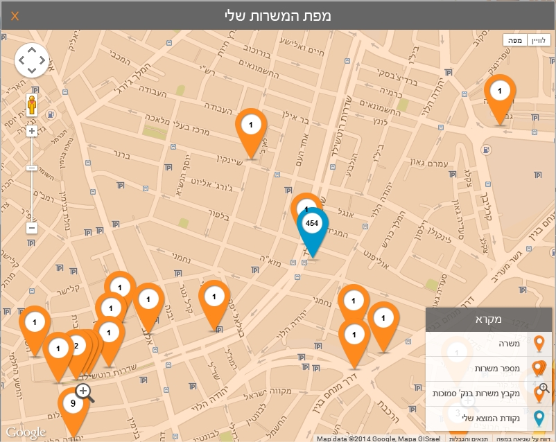
Task: Zoom in with the plus button
Action: click(x=32, y=131)
